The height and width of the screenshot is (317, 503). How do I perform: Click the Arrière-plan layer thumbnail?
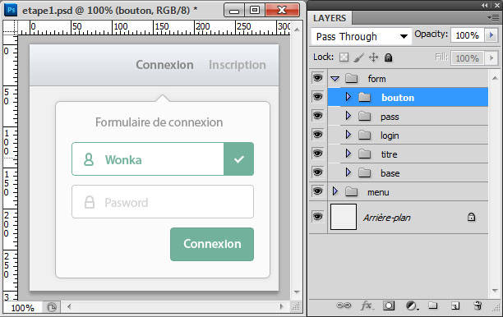[x=344, y=217]
